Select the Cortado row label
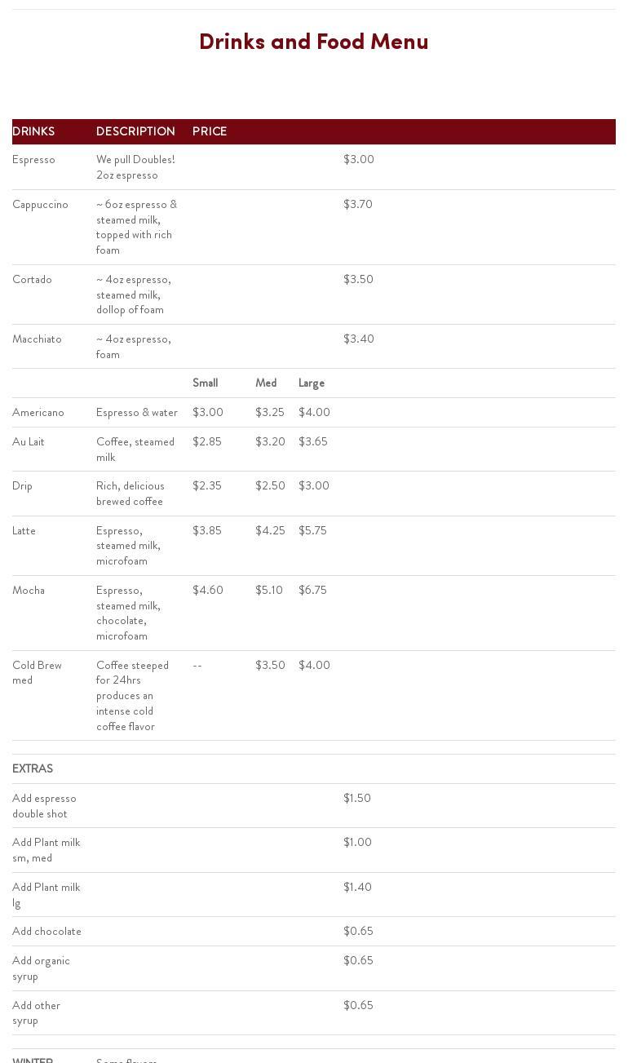This screenshot has height=1063, width=628. click(x=32, y=279)
